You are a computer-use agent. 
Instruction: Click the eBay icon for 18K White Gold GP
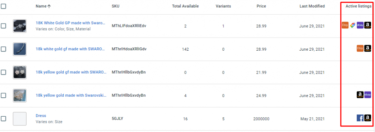(360, 25)
